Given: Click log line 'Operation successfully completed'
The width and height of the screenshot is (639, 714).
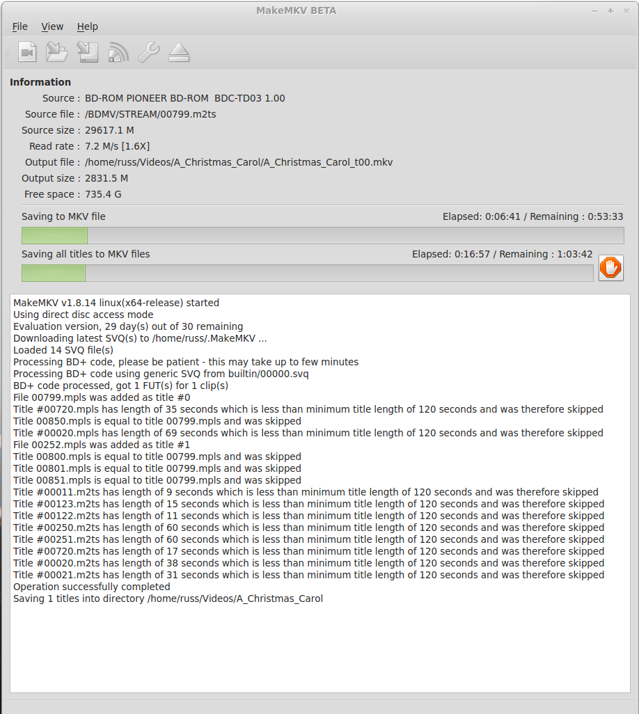Looking at the screenshot, I should coord(92,587).
